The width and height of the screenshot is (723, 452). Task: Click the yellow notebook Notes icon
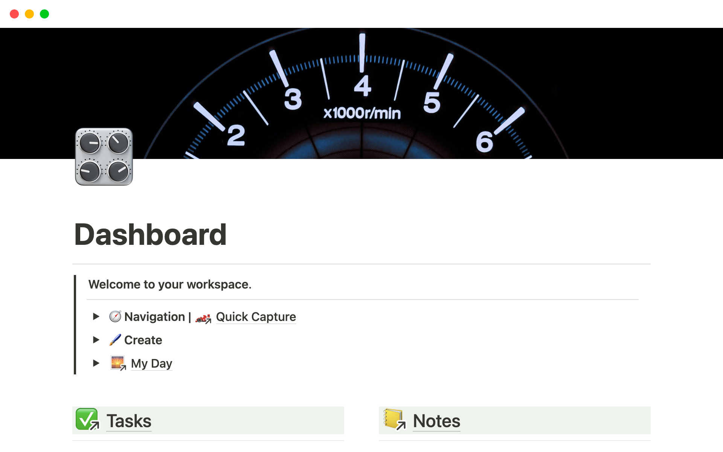point(394,419)
